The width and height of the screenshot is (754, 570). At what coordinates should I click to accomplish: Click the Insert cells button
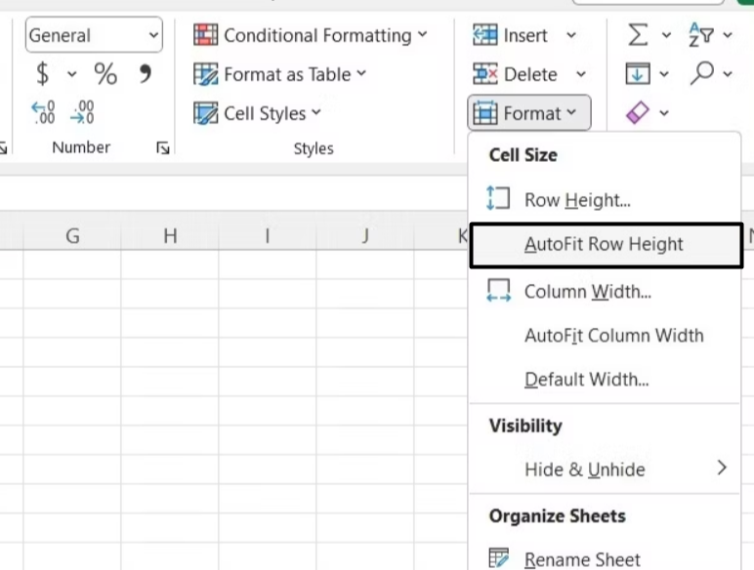pyautogui.click(x=513, y=35)
